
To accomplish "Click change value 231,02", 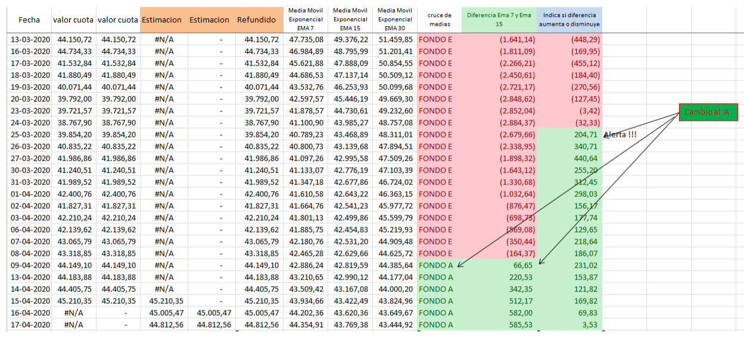I will (x=569, y=265).
